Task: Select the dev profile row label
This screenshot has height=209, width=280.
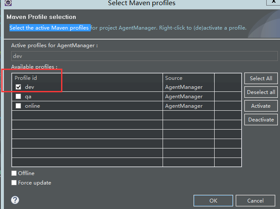Action: (x=29, y=87)
